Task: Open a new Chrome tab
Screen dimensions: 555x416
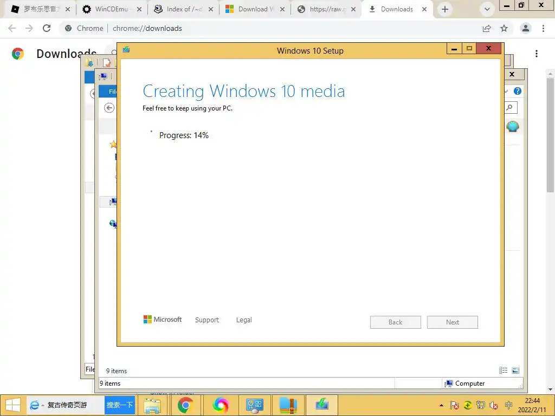Action: [x=445, y=9]
